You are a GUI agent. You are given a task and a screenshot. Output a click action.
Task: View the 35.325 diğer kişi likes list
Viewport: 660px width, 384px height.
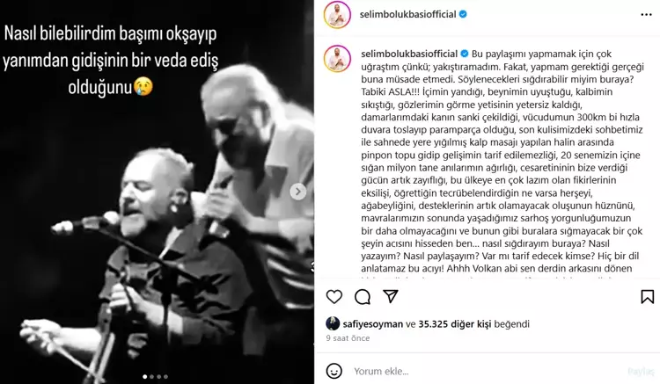[455, 324]
